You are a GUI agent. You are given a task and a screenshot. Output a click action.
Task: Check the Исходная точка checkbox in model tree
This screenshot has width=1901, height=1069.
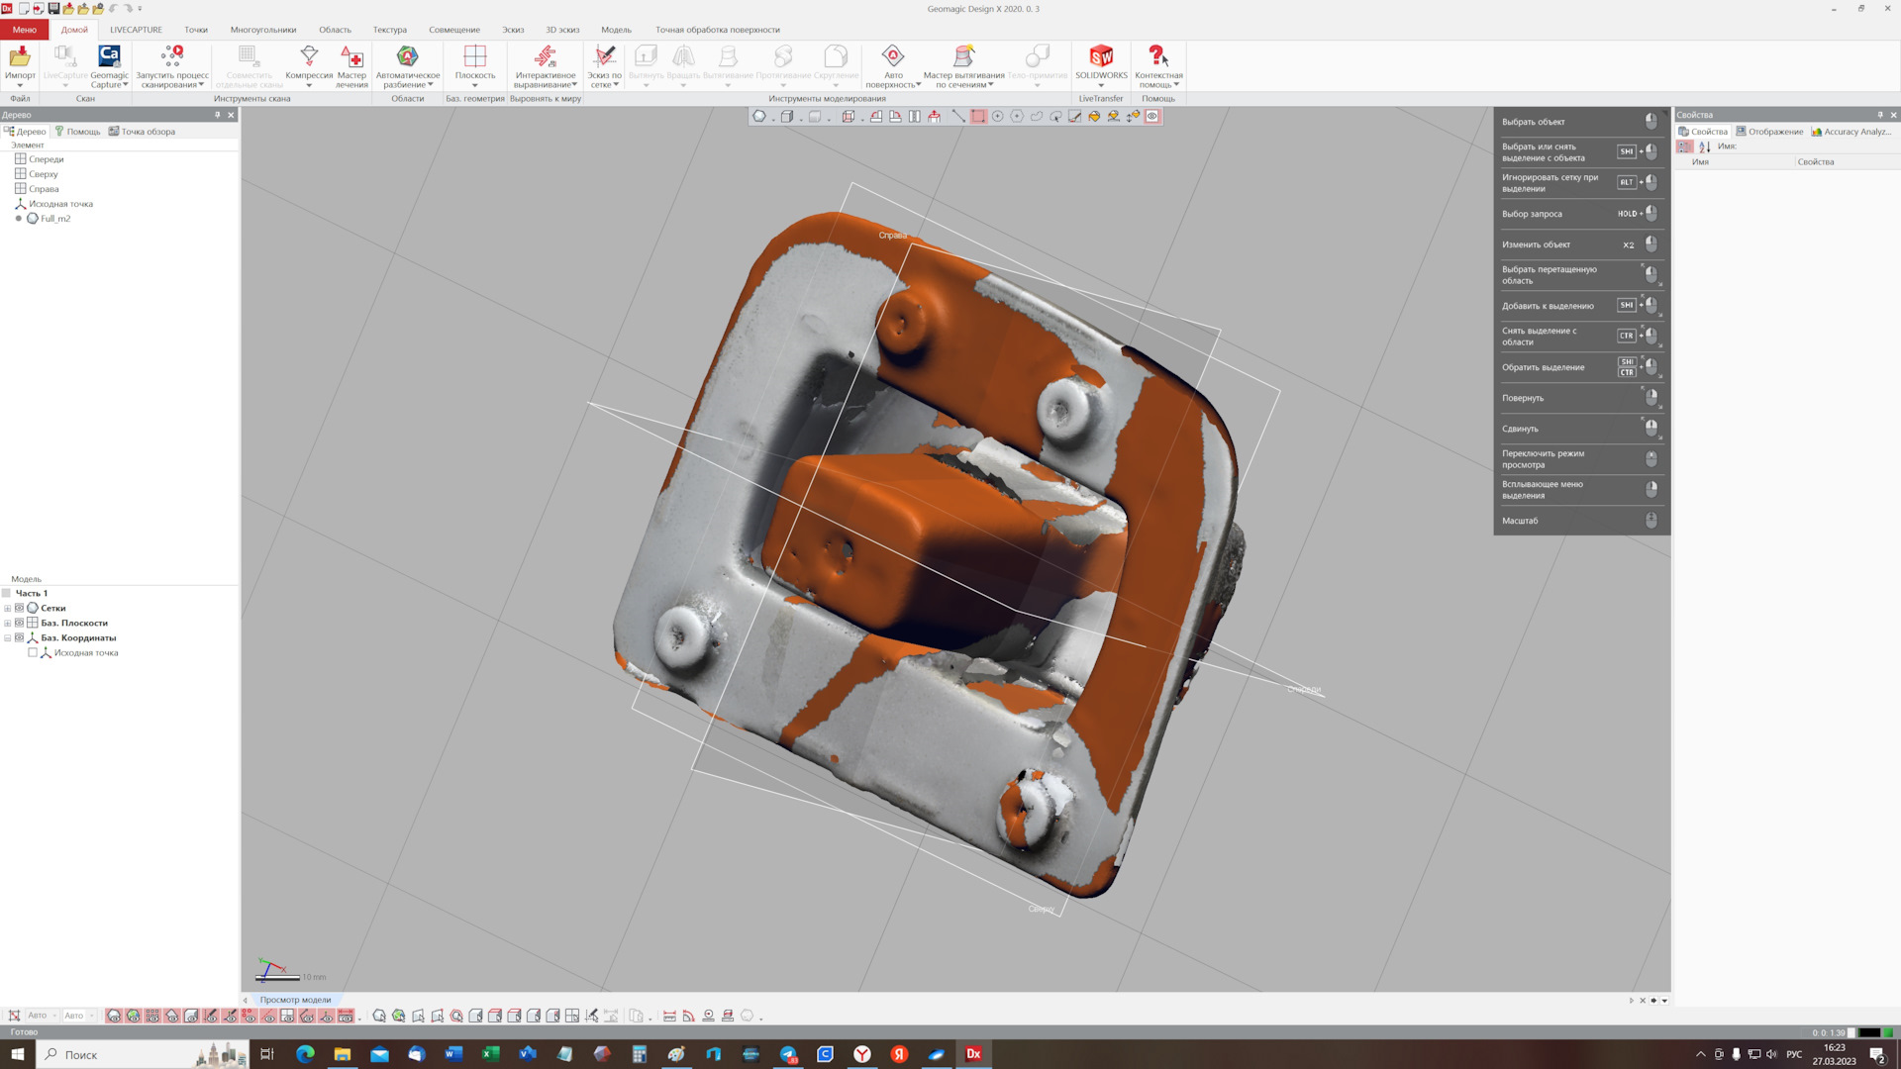point(33,652)
